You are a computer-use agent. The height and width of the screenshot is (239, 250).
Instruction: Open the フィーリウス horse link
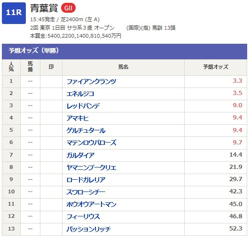[x=83, y=216]
